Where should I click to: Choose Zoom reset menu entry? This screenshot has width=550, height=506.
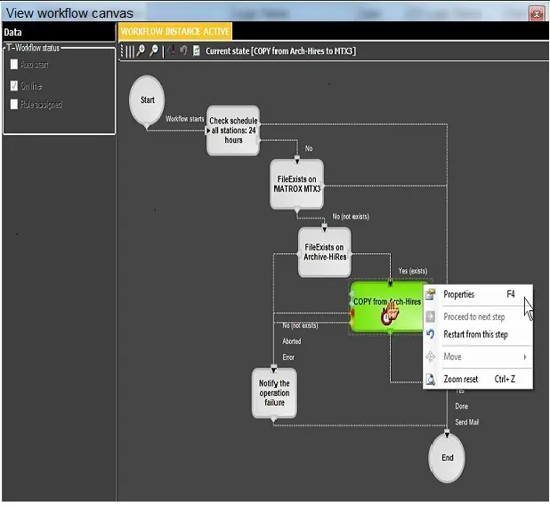461,379
